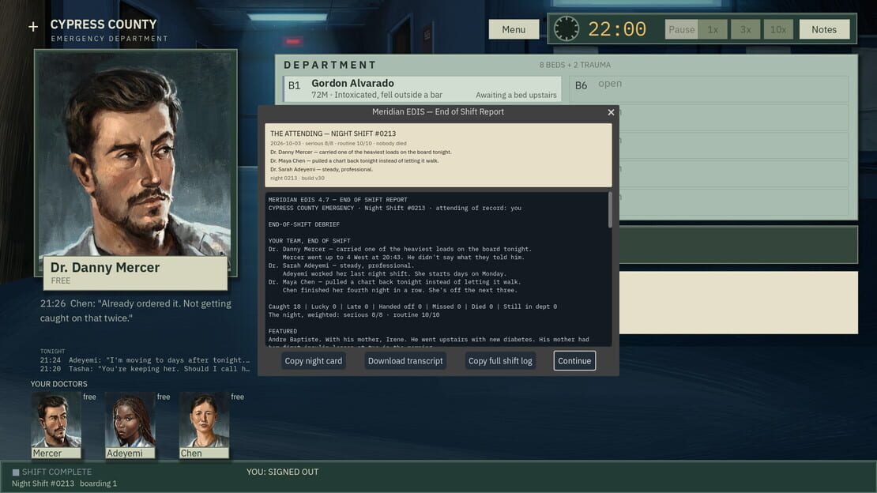Click the clock icon next to 22:00

click(x=566, y=28)
